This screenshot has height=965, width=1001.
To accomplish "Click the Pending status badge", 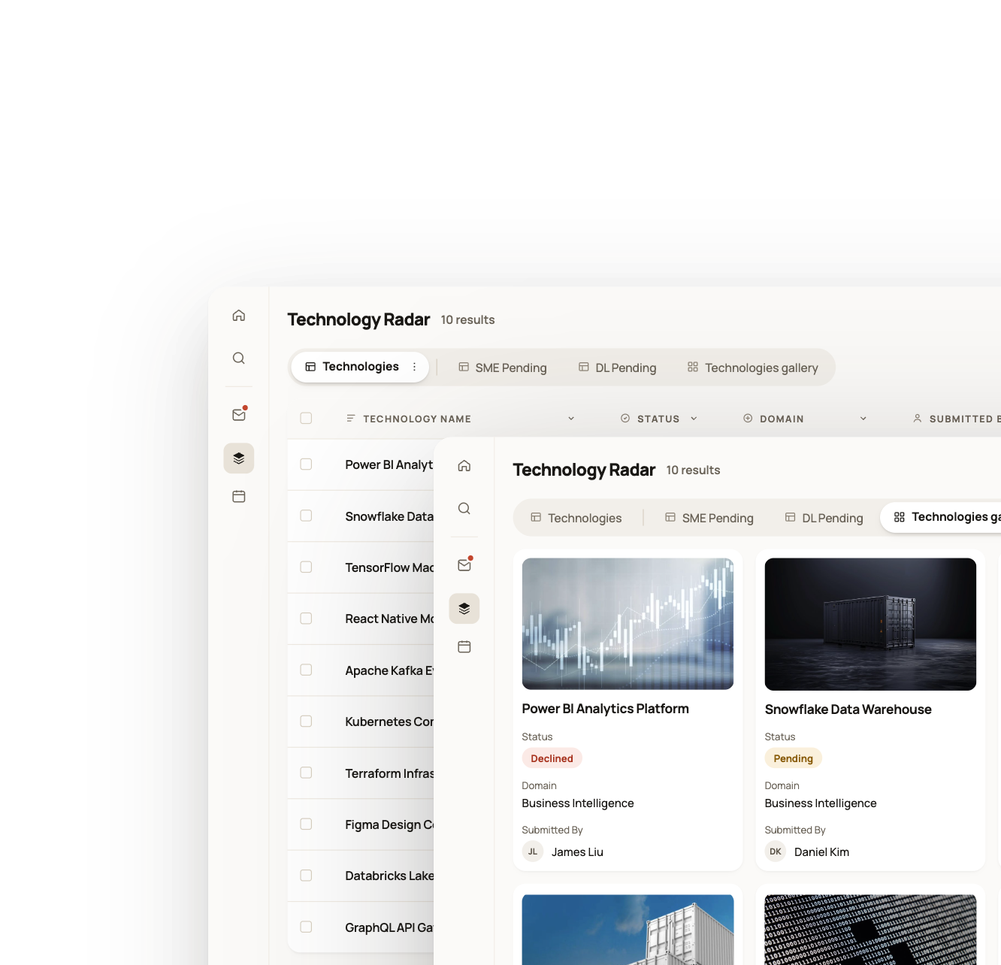I will [x=794, y=758].
